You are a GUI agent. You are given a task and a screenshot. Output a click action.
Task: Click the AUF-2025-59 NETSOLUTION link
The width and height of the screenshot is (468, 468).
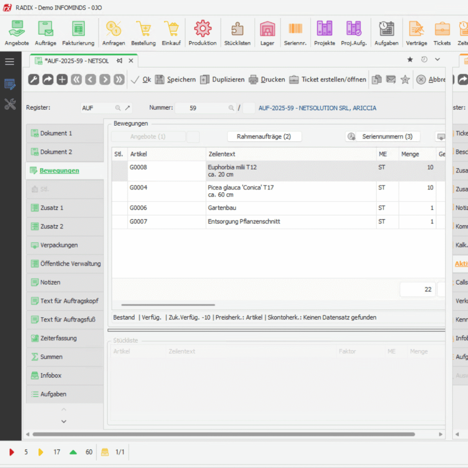(317, 108)
